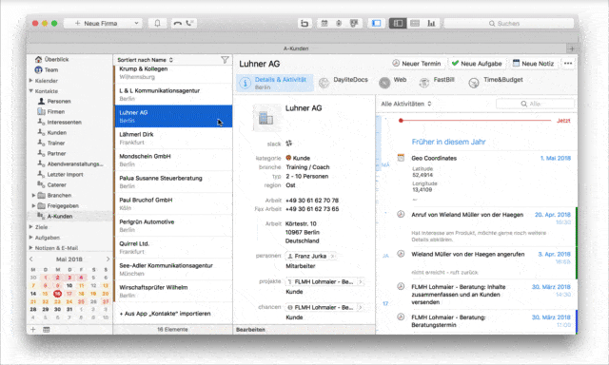Open the month calendar icon in the toolbar
The height and width of the screenshot is (365, 609).
[324, 23]
